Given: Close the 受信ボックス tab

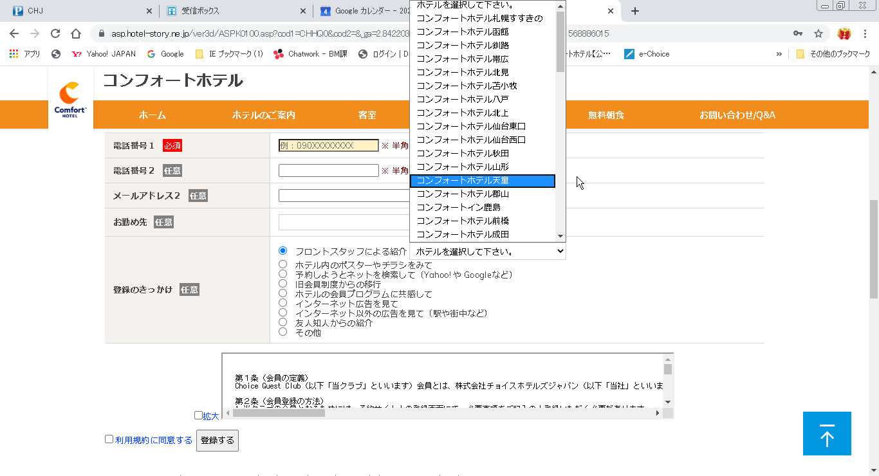Looking at the screenshot, I should point(303,11).
